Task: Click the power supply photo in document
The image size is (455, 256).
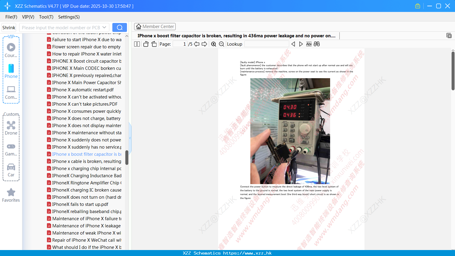Action: click(x=290, y=131)
